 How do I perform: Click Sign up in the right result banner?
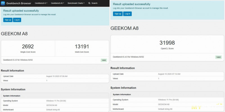click(x=118, y=14)
